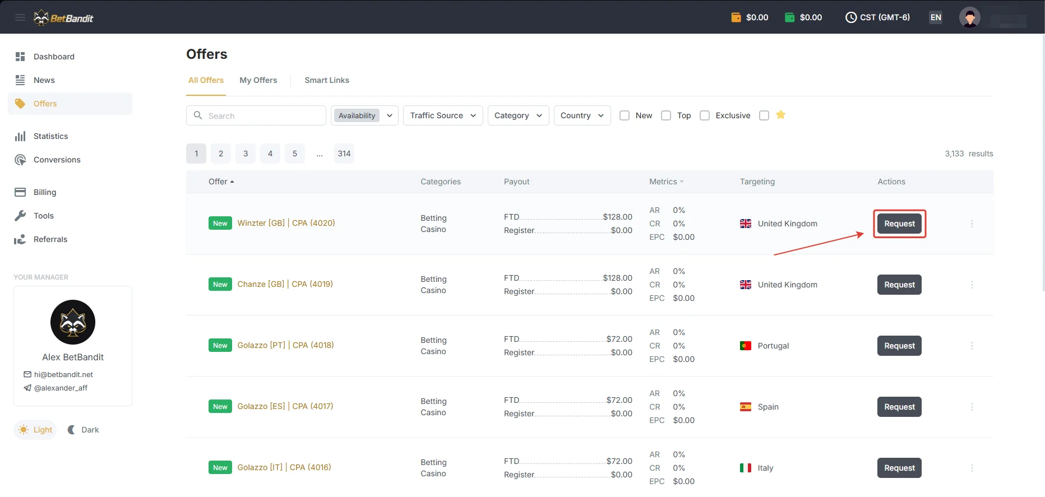This screenshot has width=1045, height=497.
Task: Open more options for Golazzo [PT] offer
Action: tap(972, 346)
